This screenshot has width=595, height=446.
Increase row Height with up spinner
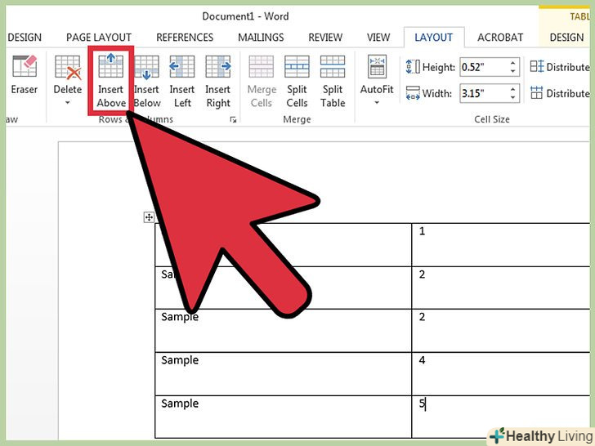(x=513, y=64)
